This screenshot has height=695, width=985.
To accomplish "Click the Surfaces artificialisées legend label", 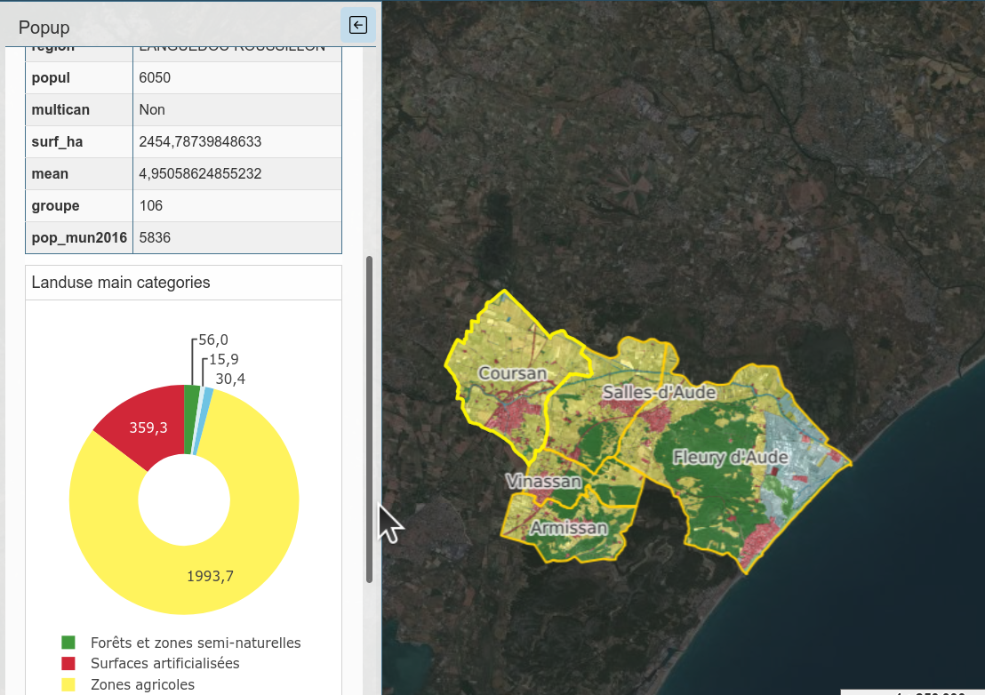I will pyautogui.click(x=164, y=664).
